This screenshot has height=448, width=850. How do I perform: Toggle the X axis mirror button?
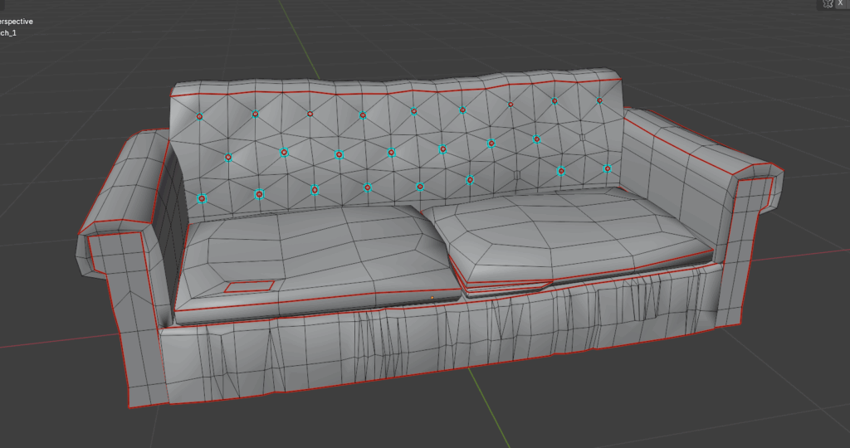(841, 4)
